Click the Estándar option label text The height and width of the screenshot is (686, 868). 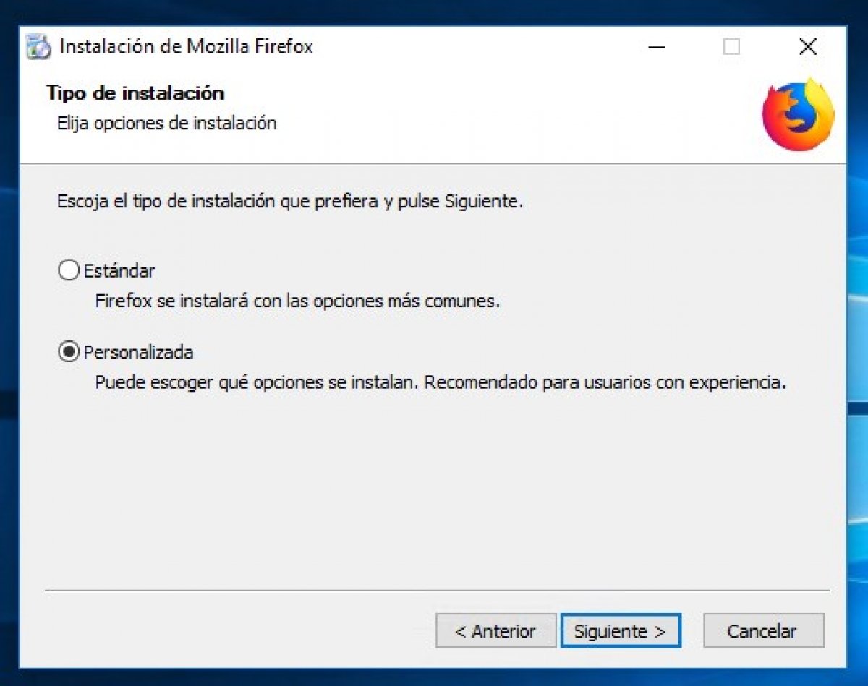click(x=119, y=271)
